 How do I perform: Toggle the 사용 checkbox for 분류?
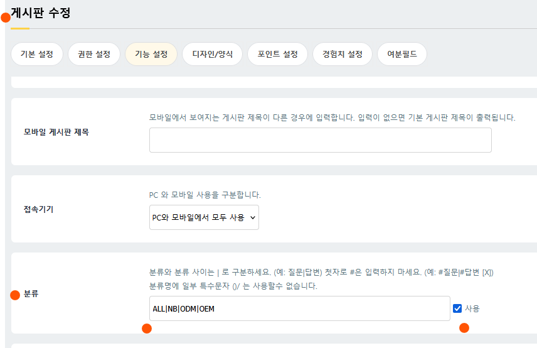click(x=457, y=308)
